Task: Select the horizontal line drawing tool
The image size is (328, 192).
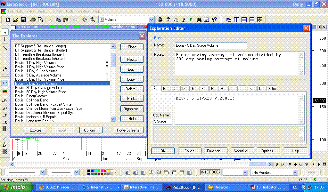Action: click(x=5, y=55)
